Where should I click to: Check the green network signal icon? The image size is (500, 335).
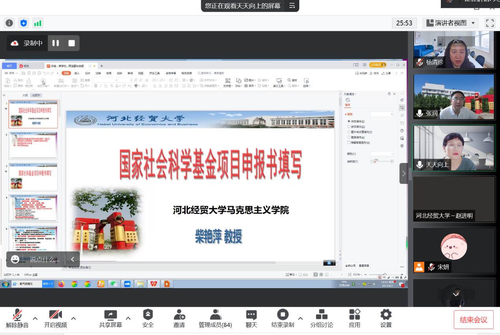point(38,23)
